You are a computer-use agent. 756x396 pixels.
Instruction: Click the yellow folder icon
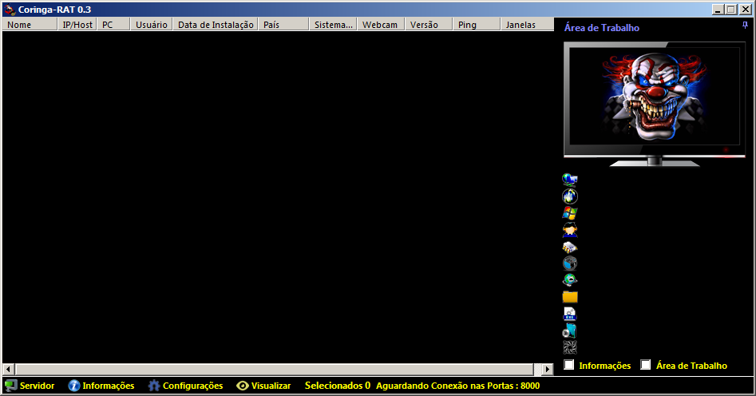570,297
